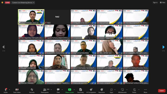This screenshot has width=167, height=94.
Task: Expand Share Screen options caret
Action: click(x=74, y=90)
